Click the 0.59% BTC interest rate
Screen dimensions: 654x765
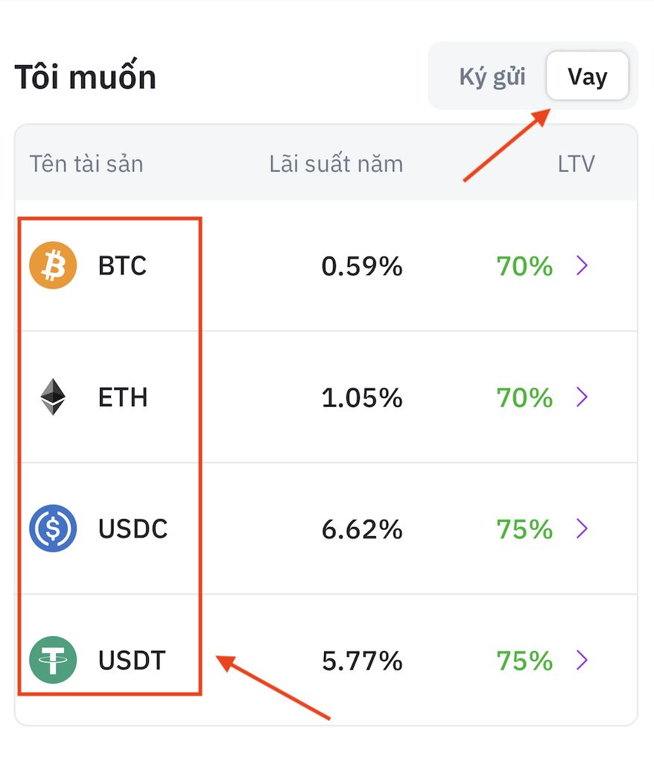click(362, 265)
